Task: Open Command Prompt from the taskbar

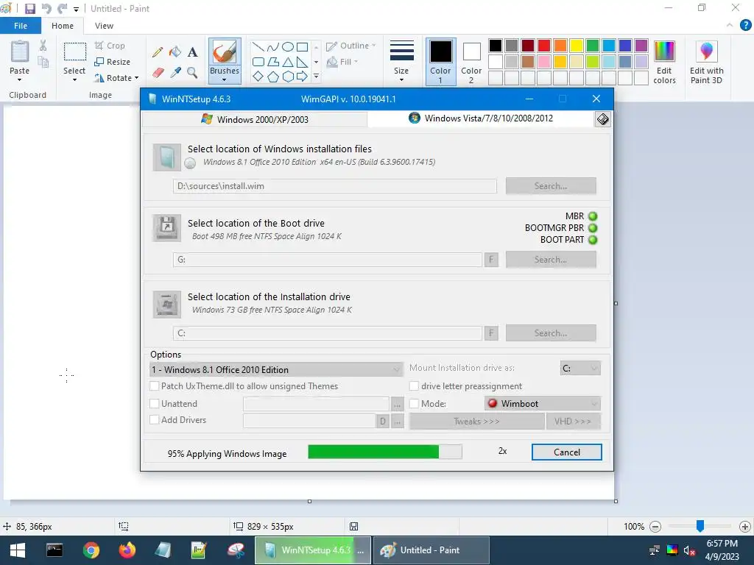Action: click(x=54, y=550)
